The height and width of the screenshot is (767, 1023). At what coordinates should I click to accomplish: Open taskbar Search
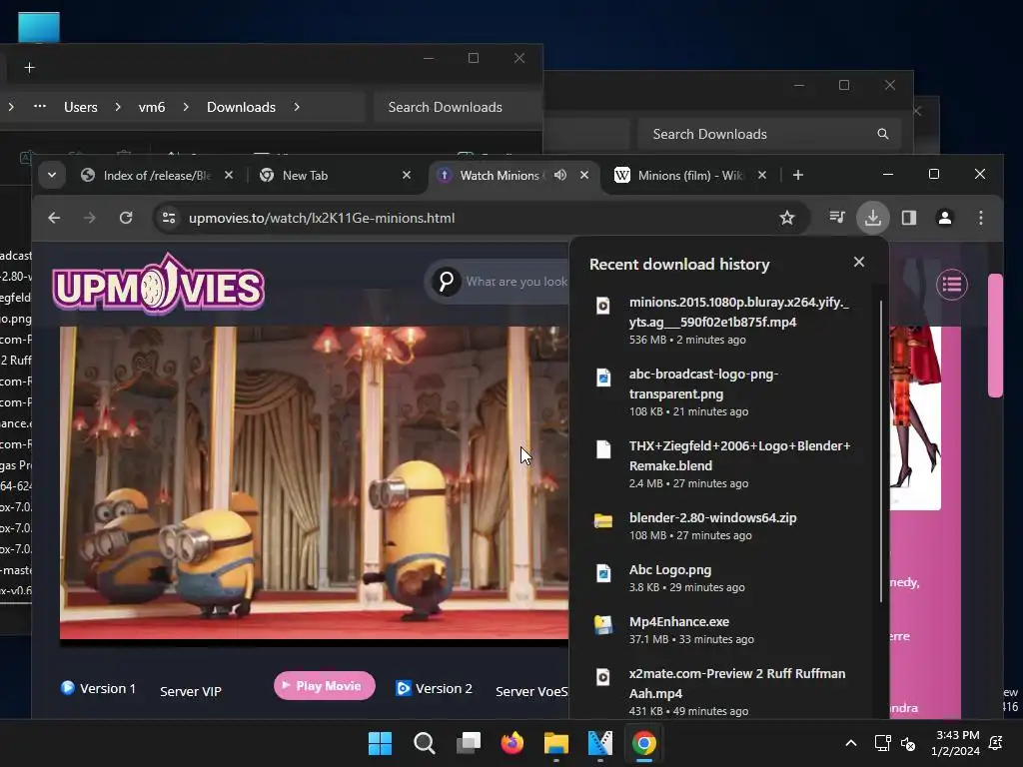click(424, 743)
